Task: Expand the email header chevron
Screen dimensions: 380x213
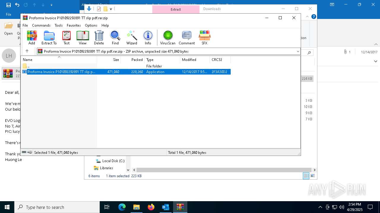Action: 376,62
